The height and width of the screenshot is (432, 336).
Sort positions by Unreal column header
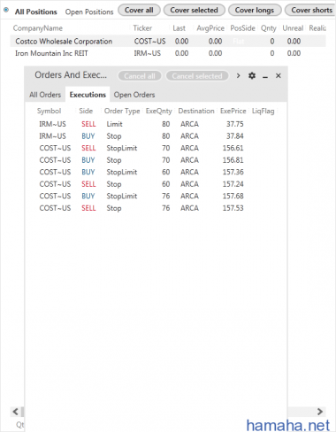[293, 28]
